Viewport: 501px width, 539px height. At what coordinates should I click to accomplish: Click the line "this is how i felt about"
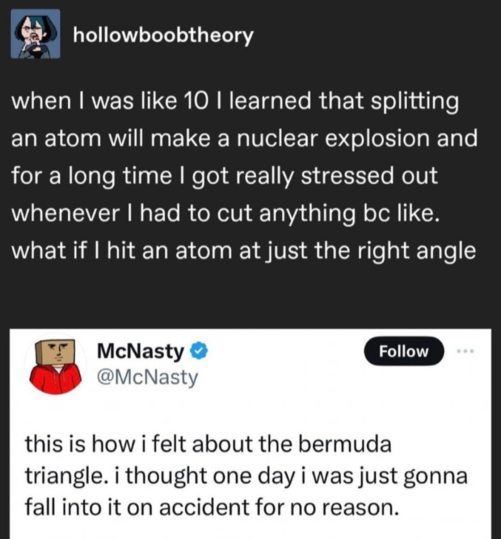pyautogui.click(x=208, y=444)
